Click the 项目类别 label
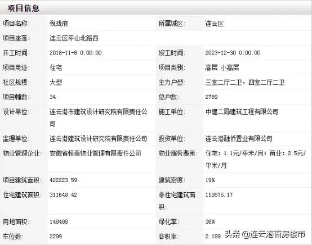Viewport: 312px width, 245px height. pyautogui.click(x=172, y=67)
